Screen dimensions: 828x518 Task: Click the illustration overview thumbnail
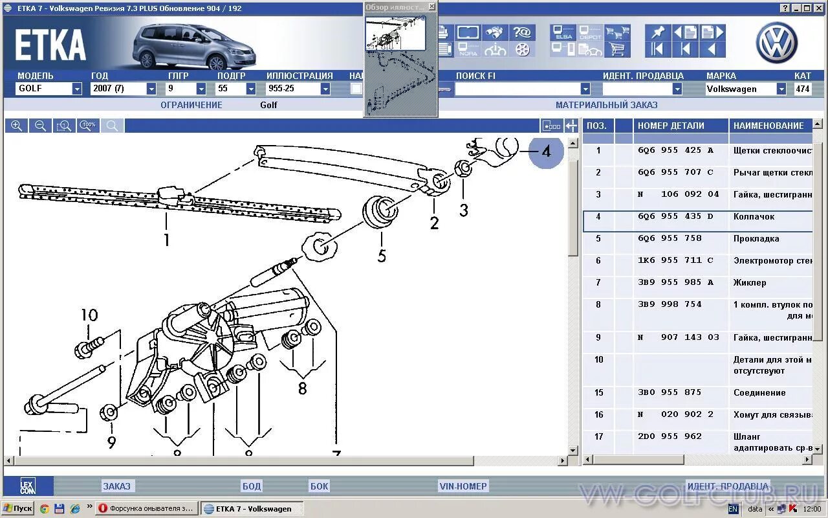click(396, 33)
